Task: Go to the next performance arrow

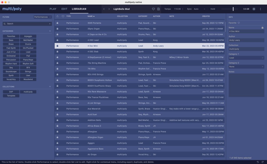Action: 109,9
